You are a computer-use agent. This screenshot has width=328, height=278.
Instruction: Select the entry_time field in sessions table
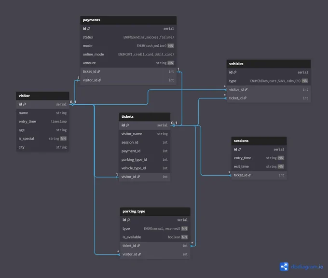pos(259,158)
